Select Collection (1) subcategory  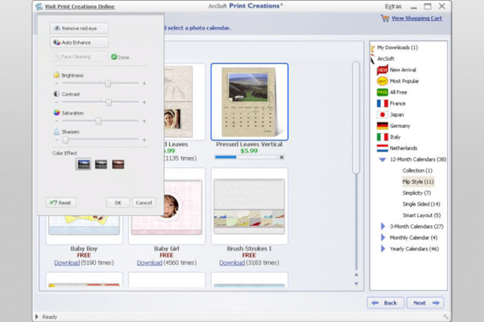point(417,170)
